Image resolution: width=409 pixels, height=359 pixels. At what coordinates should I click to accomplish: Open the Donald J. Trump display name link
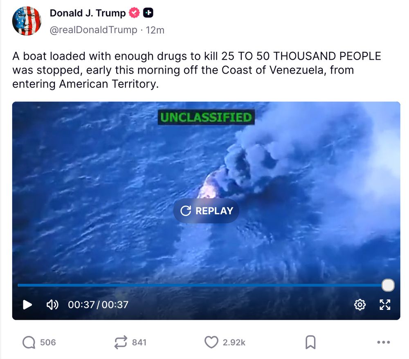point(88,13)
